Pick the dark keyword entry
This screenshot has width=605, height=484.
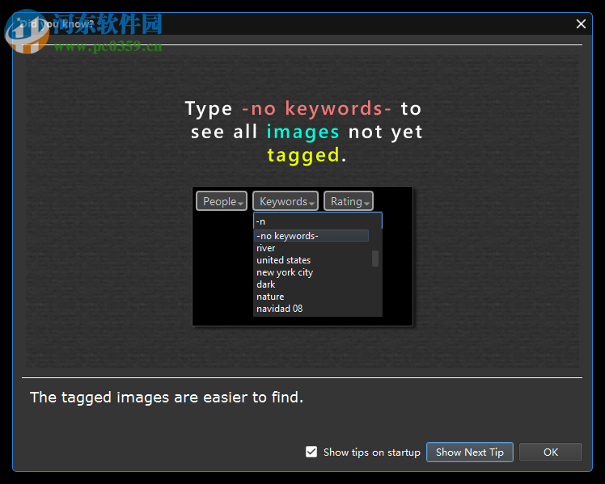pyautogui.click(x=266, y=284)
